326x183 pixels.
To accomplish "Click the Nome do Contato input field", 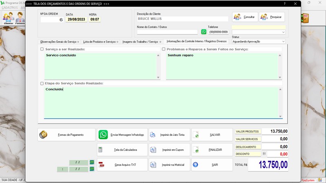I will tap(167, 32).
